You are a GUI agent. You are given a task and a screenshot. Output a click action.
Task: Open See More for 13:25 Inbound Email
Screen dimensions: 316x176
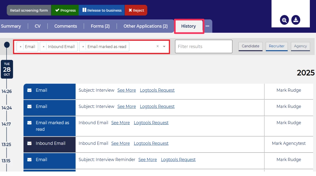(x=120, y=144)
